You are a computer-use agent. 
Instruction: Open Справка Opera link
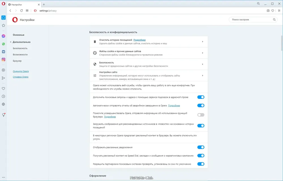click(x=21, y=77)
